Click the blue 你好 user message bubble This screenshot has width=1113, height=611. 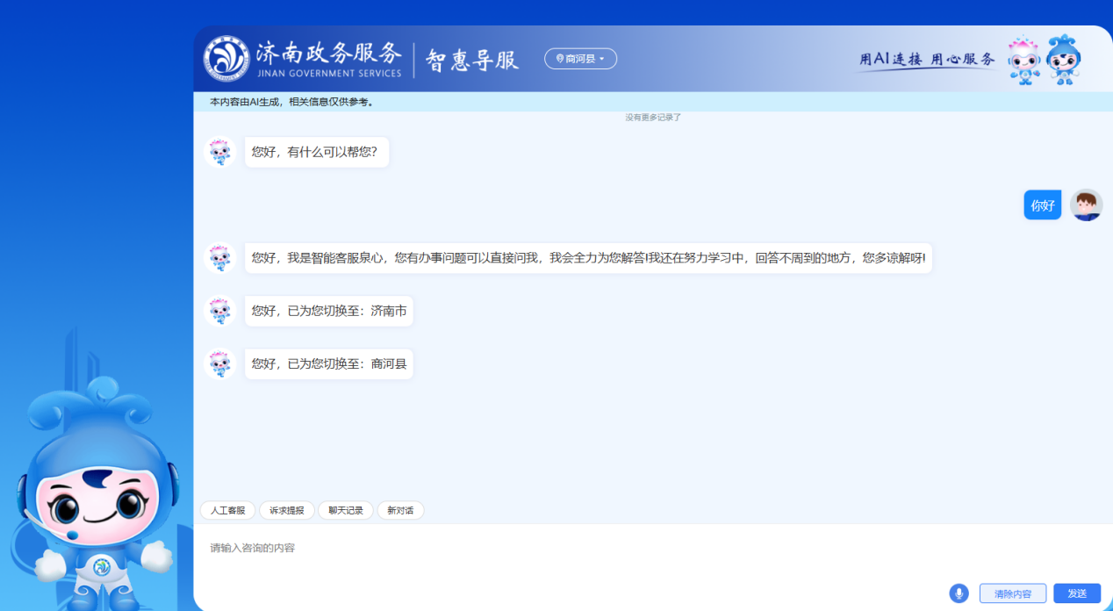tap(1042, 205)
